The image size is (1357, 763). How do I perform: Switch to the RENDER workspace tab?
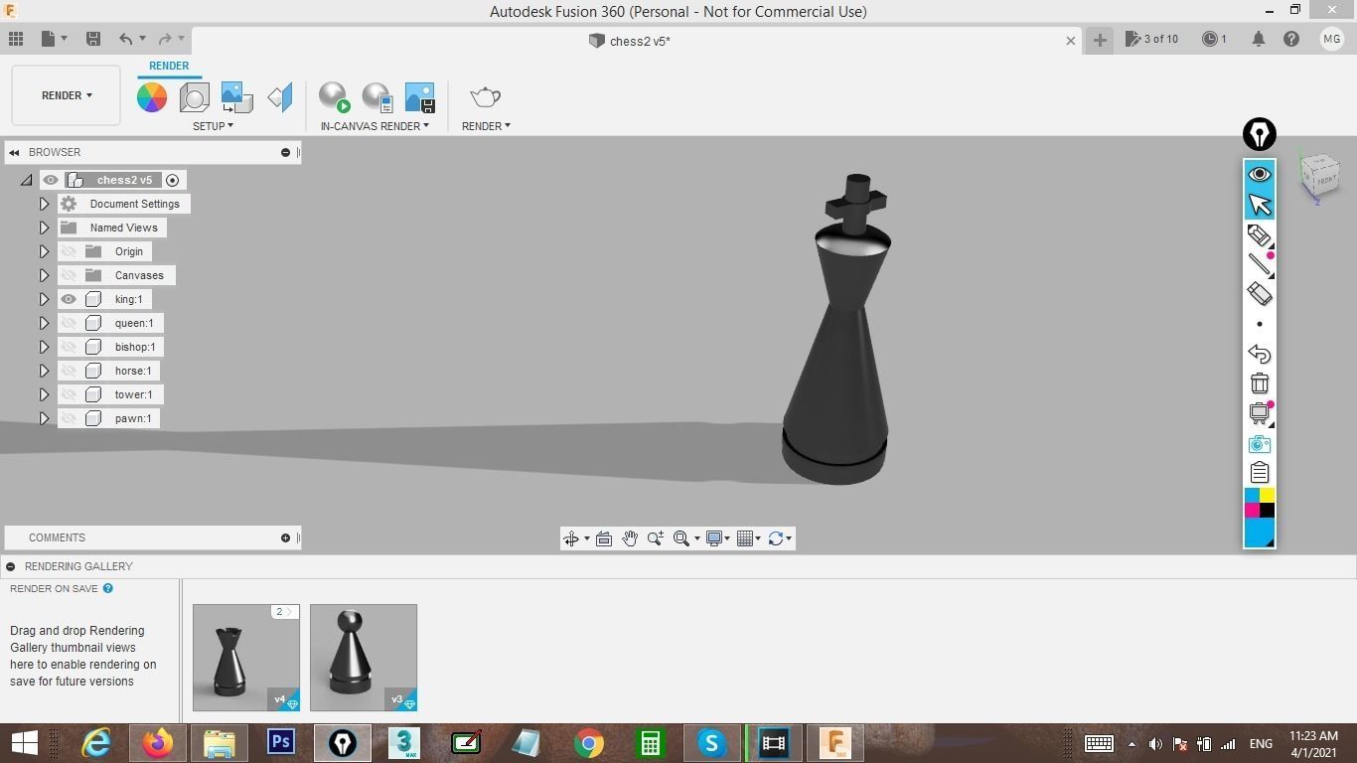click(169, 66)
